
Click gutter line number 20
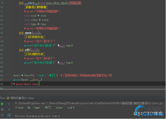click(1, 50)
